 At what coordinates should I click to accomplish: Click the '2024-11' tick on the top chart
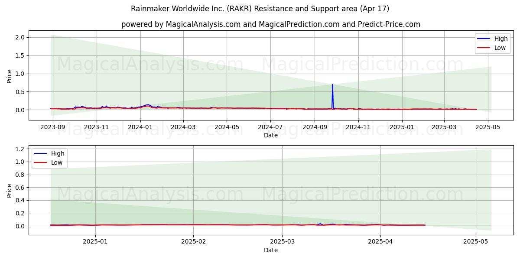358,127
